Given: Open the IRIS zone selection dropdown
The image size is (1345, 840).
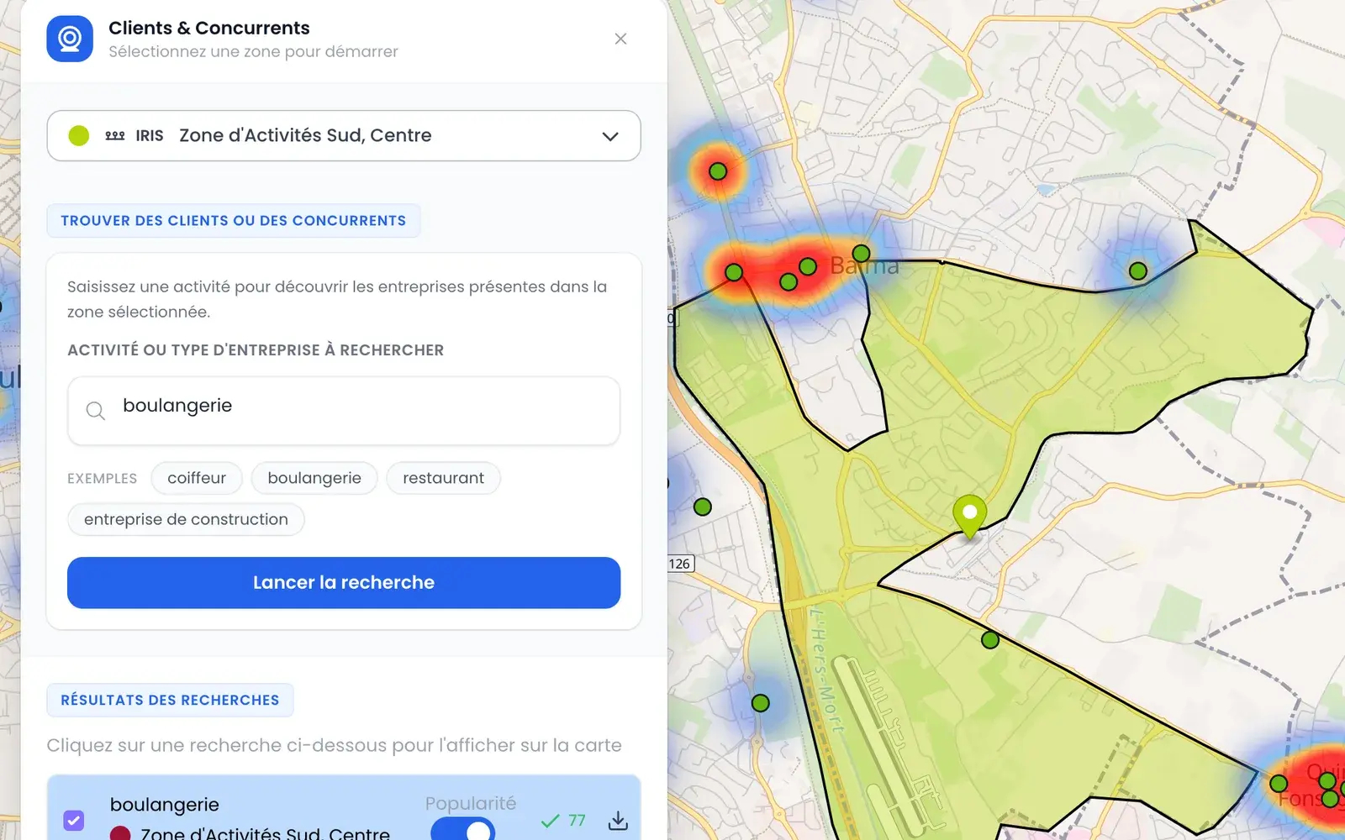Looking at the screenshot, I should point(344,135).
